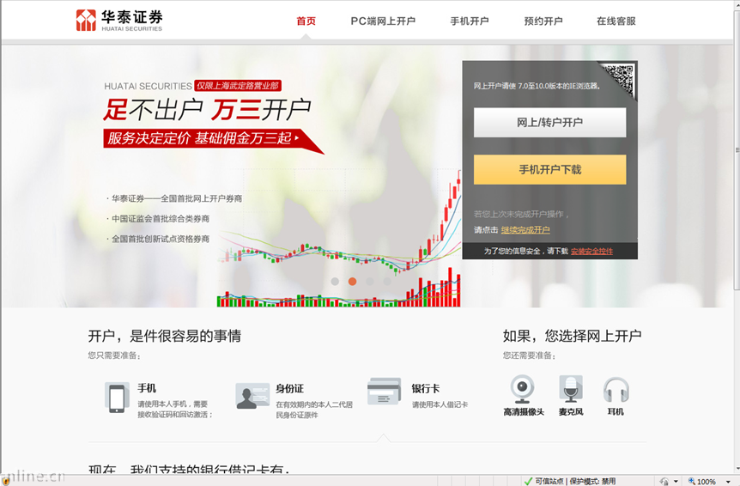This screenshot has height=486, width=740.
Task: Open the dropdown beside security zone icon
Action: pyautogui.click(x=676, y=482)
